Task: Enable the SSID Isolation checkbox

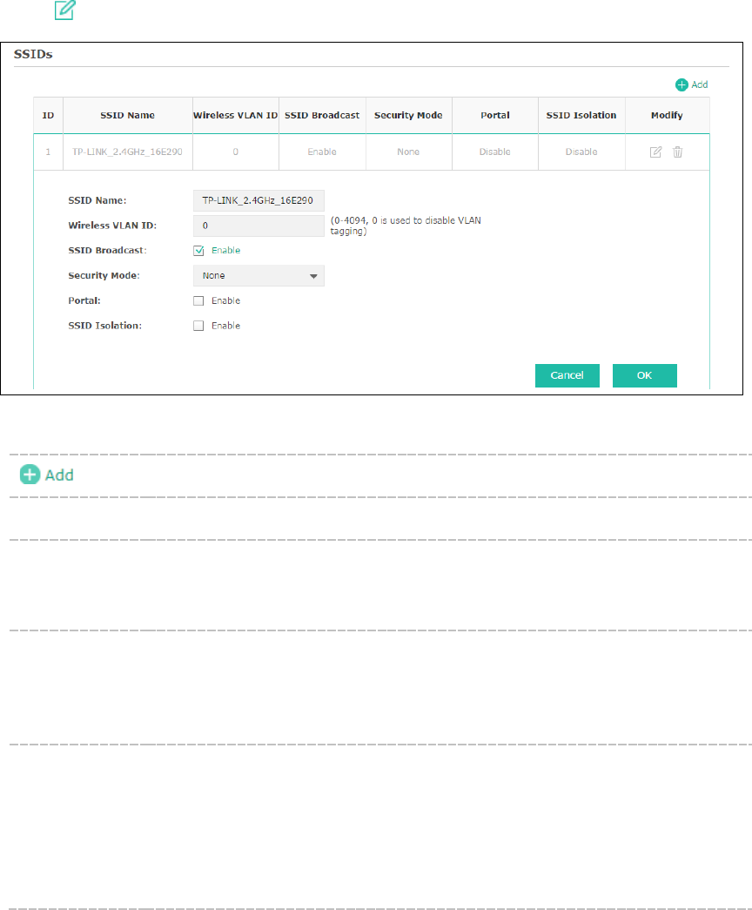Action: tap(198, 326)
